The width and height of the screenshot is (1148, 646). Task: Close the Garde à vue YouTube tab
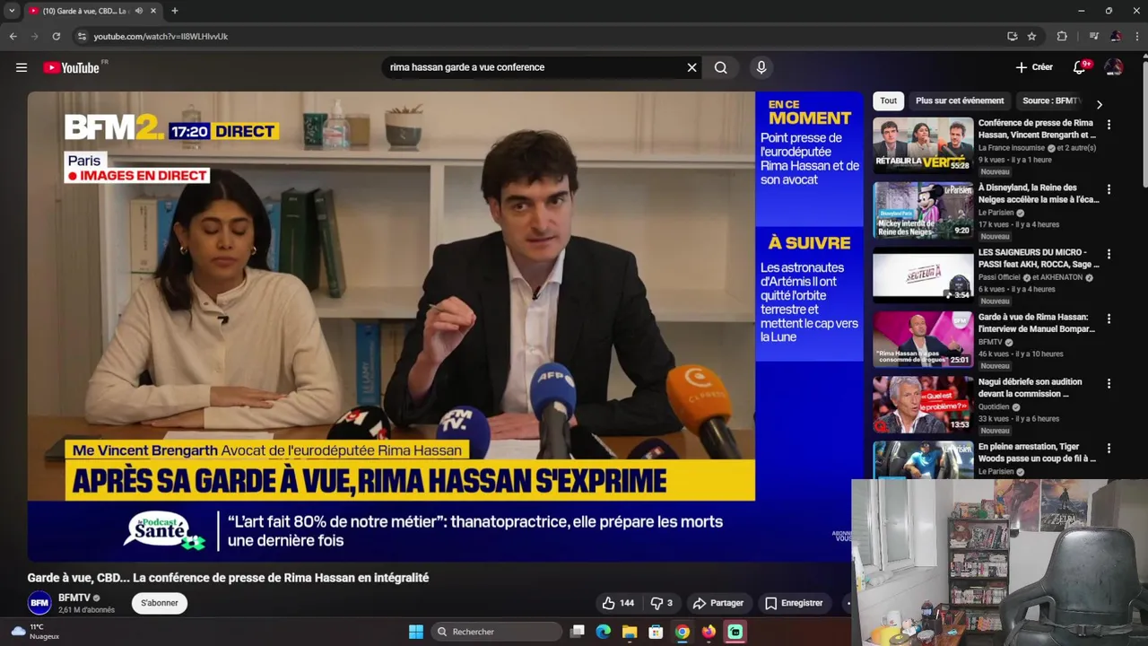pos(153,11)
